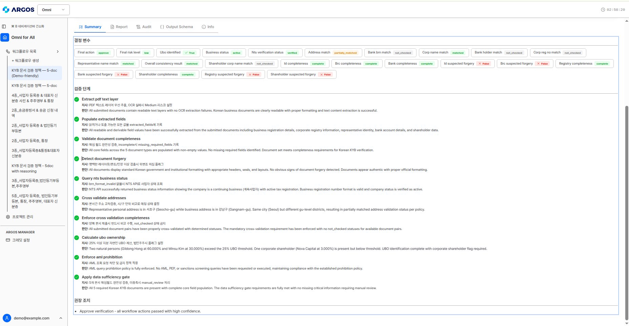Click green check beside Validate document completeness
This screenshot has width=629, height=326.
click(77, 139)
